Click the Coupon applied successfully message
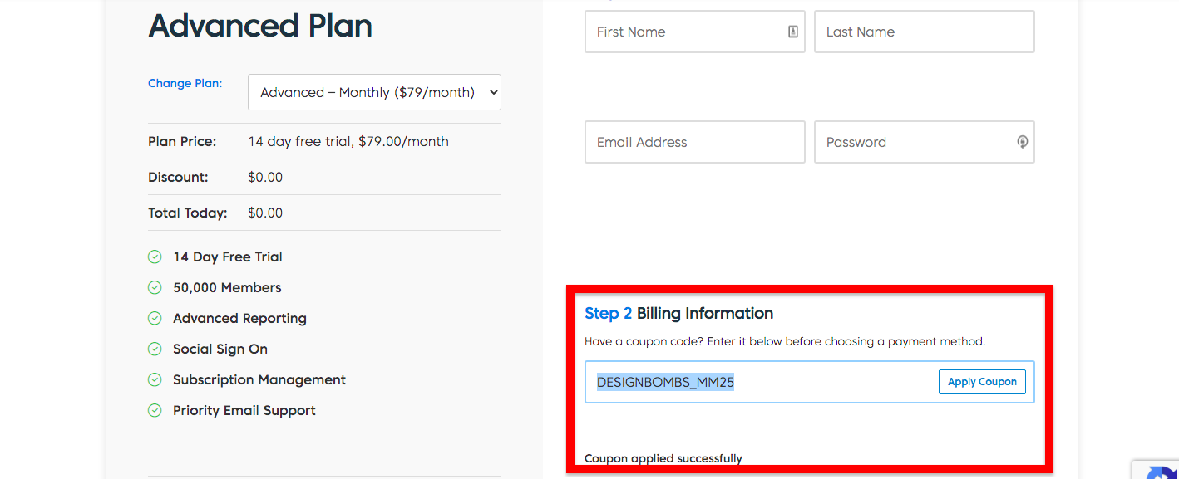Image resolution: width=1179 pixels, height=479 pixels. [663, 458]
